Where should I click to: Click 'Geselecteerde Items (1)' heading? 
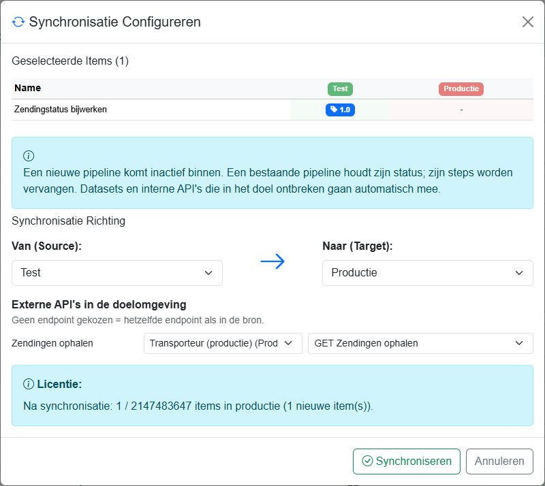(70, 61)
